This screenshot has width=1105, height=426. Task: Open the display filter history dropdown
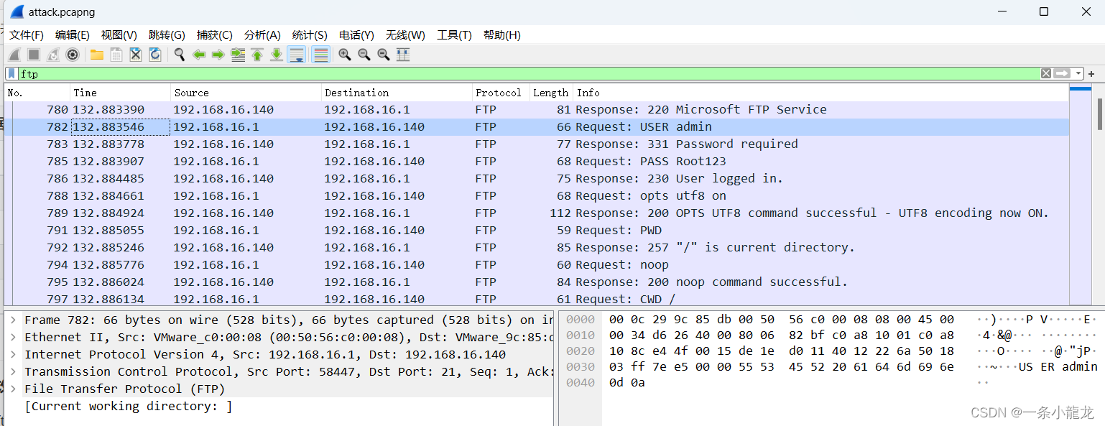point(1078,73)
